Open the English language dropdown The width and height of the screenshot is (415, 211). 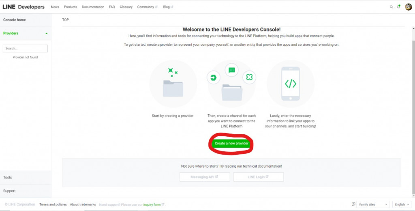[402, 205]
